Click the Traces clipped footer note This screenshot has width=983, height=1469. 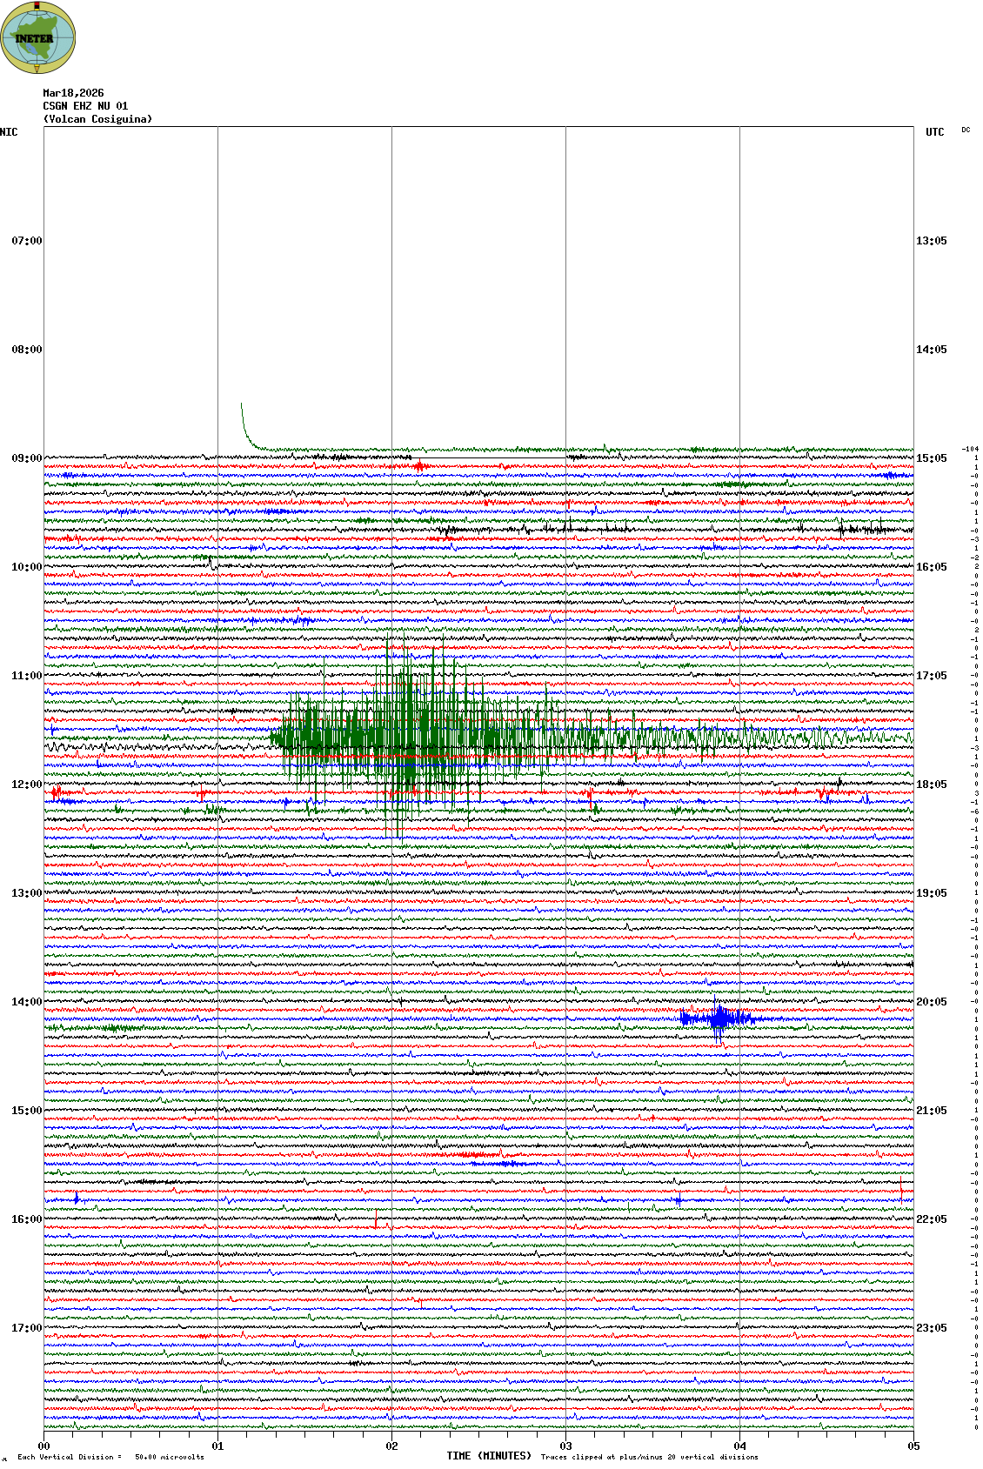tap(649, 1457)
